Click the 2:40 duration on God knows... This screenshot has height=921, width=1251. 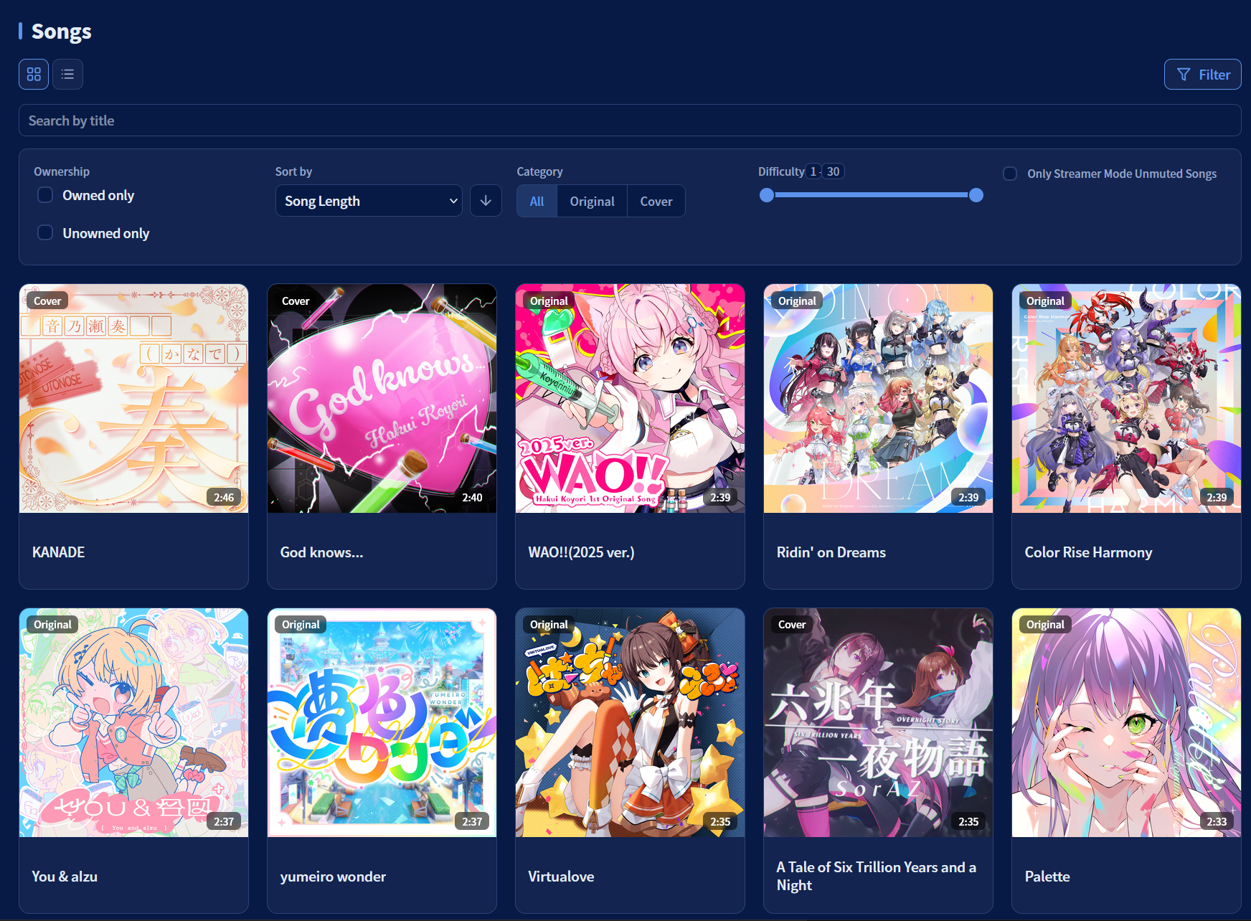pos(472,497)
